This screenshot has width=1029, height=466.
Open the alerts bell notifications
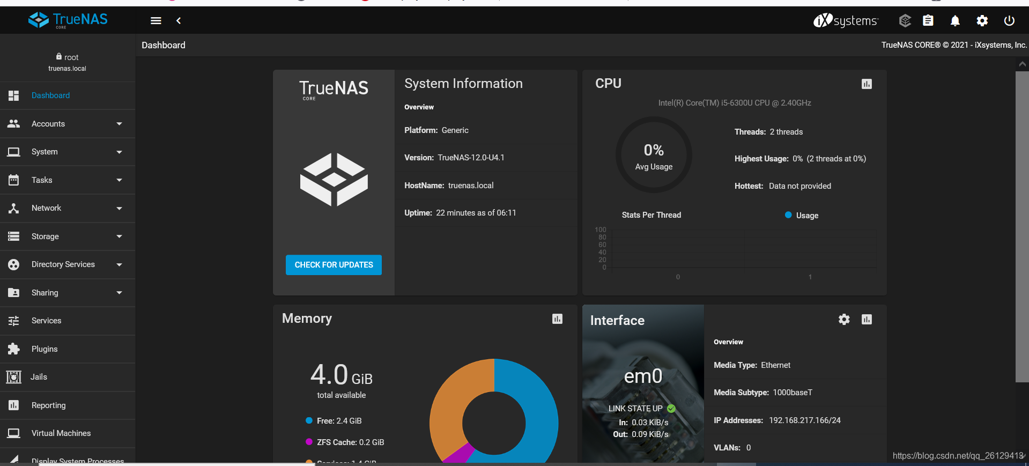coord(955,20)
